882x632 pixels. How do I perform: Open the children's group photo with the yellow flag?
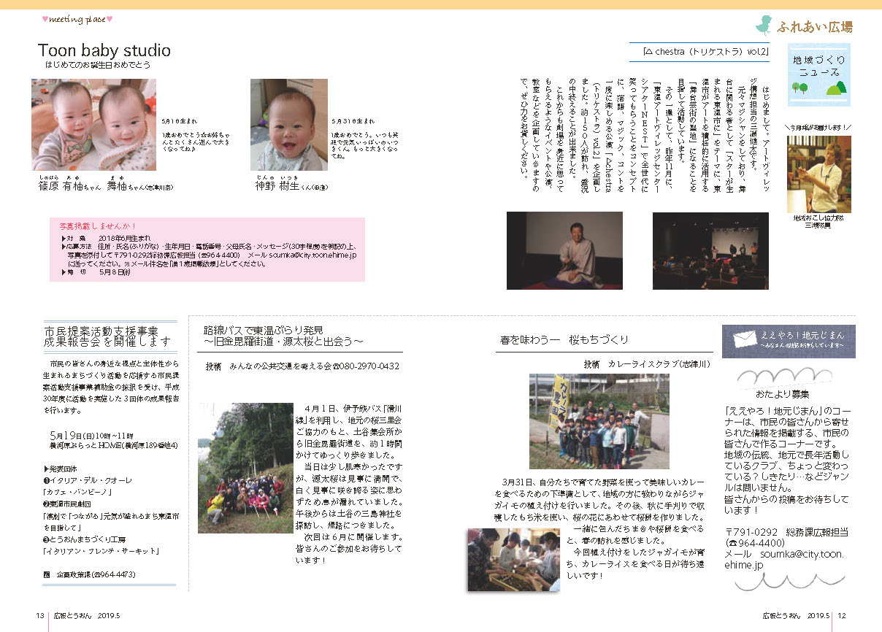599,421
